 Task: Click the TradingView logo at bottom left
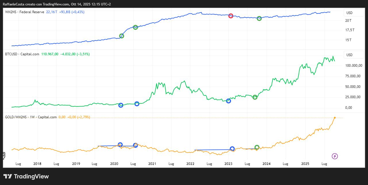tap(26, 176)
